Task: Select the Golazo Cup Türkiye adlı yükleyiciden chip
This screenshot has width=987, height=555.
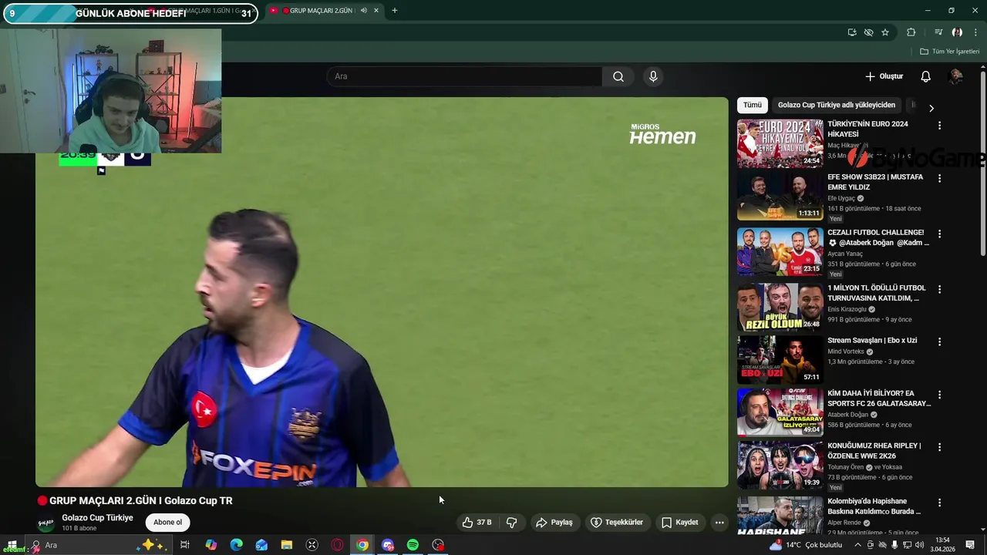Action: coord(837,105)
